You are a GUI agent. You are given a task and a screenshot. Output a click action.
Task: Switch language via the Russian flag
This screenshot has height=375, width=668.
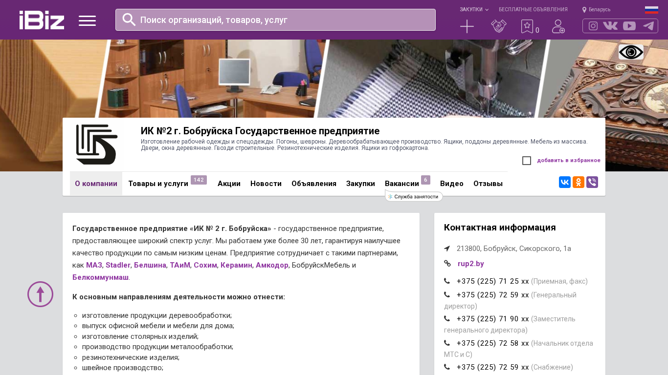tap(651, 10)
